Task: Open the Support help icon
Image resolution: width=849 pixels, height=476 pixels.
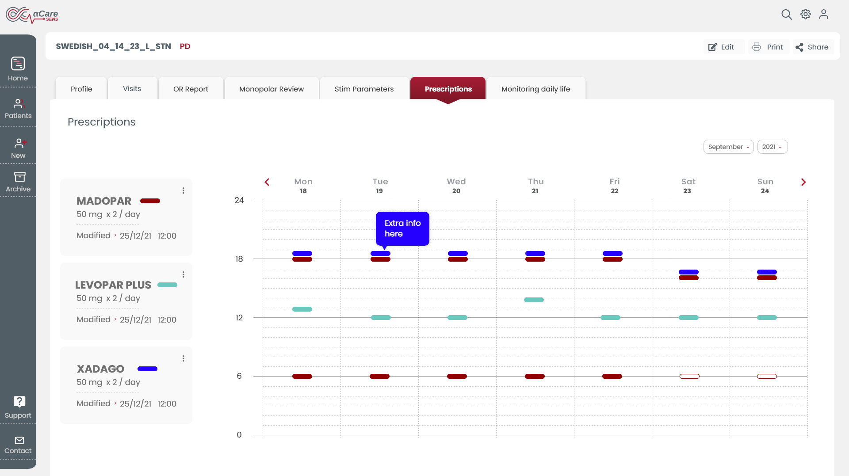Action: pos(19,401)
